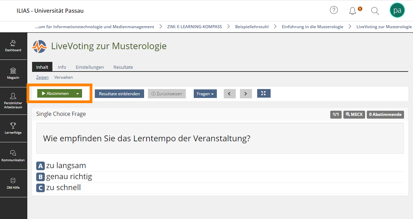Open ZIM Hilfe sidebar item

tap(13, 184)
